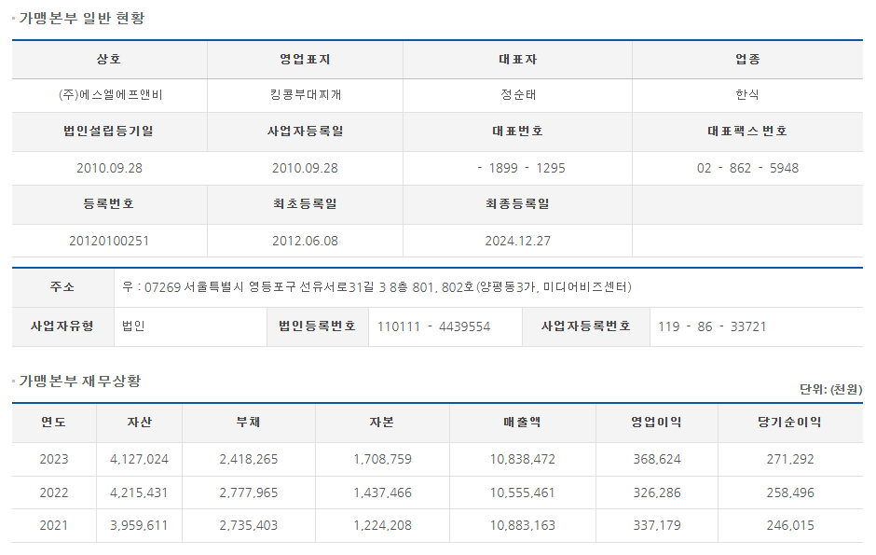The height and width of the screenshot is (555, 876).
Task: Select representative name 정순태
Action: coord(518,94)
